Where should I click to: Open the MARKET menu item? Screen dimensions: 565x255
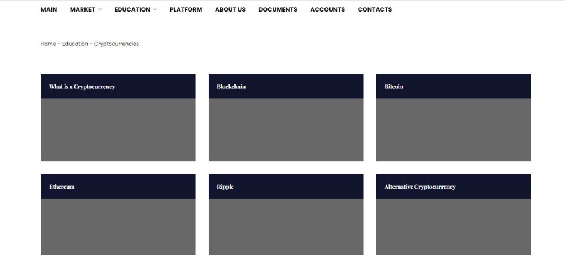pyautogui.click(x=83, y=10)
